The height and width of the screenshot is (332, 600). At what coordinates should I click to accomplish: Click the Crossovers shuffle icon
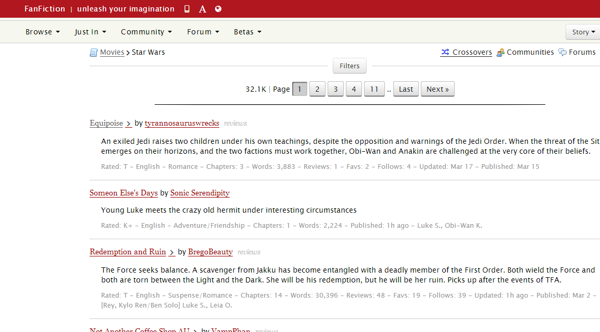445,52
